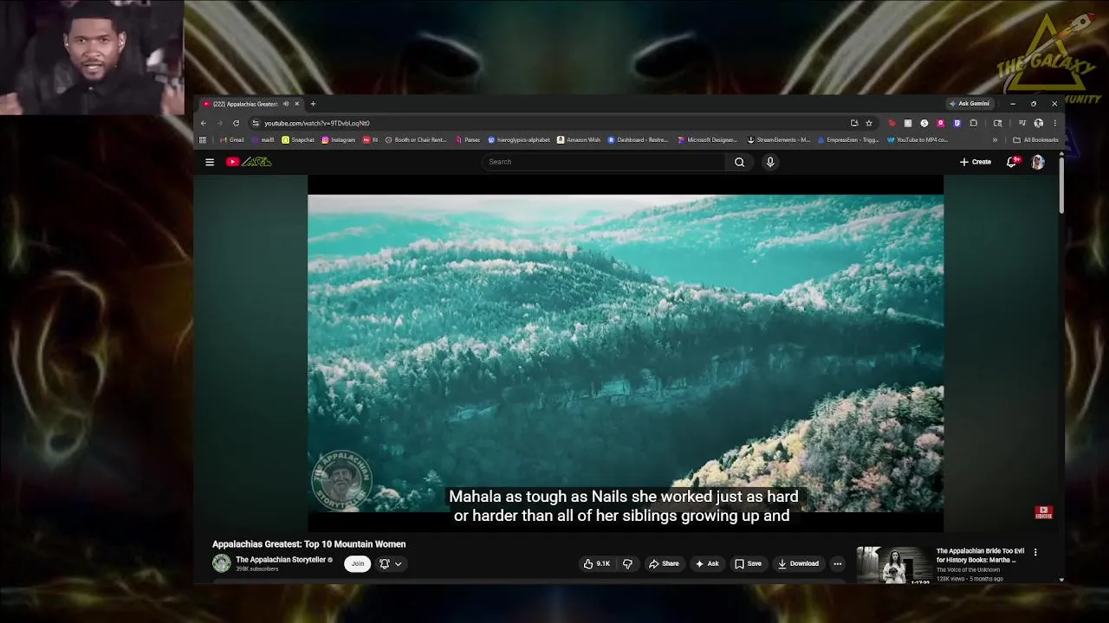Open Snapchat bookmark

click(x=298, y=139)
